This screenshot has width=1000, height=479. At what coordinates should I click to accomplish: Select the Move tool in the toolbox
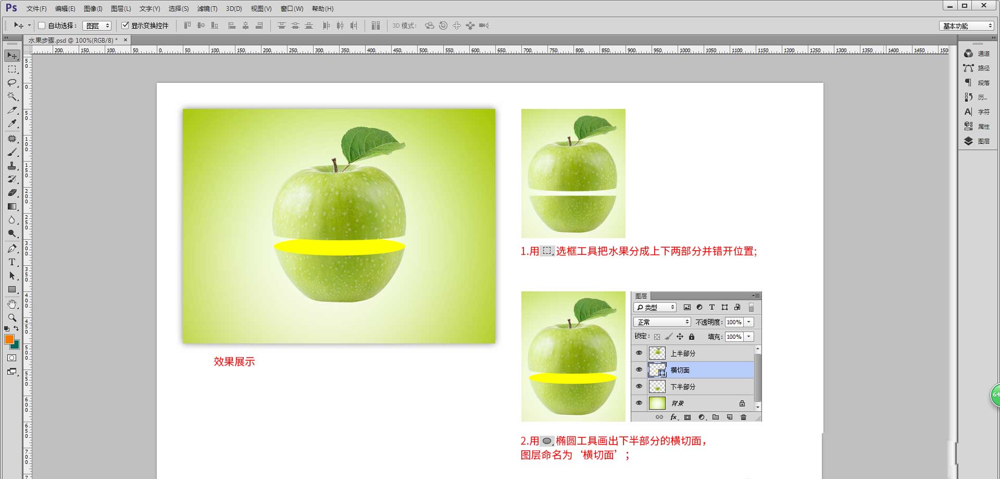coord(12,55)
